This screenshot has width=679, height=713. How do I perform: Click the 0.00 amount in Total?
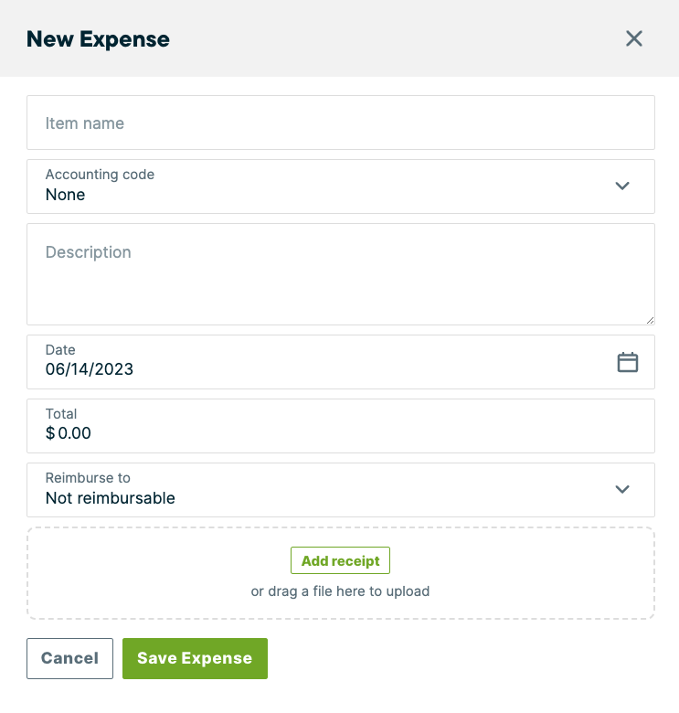tap(75, 433)
